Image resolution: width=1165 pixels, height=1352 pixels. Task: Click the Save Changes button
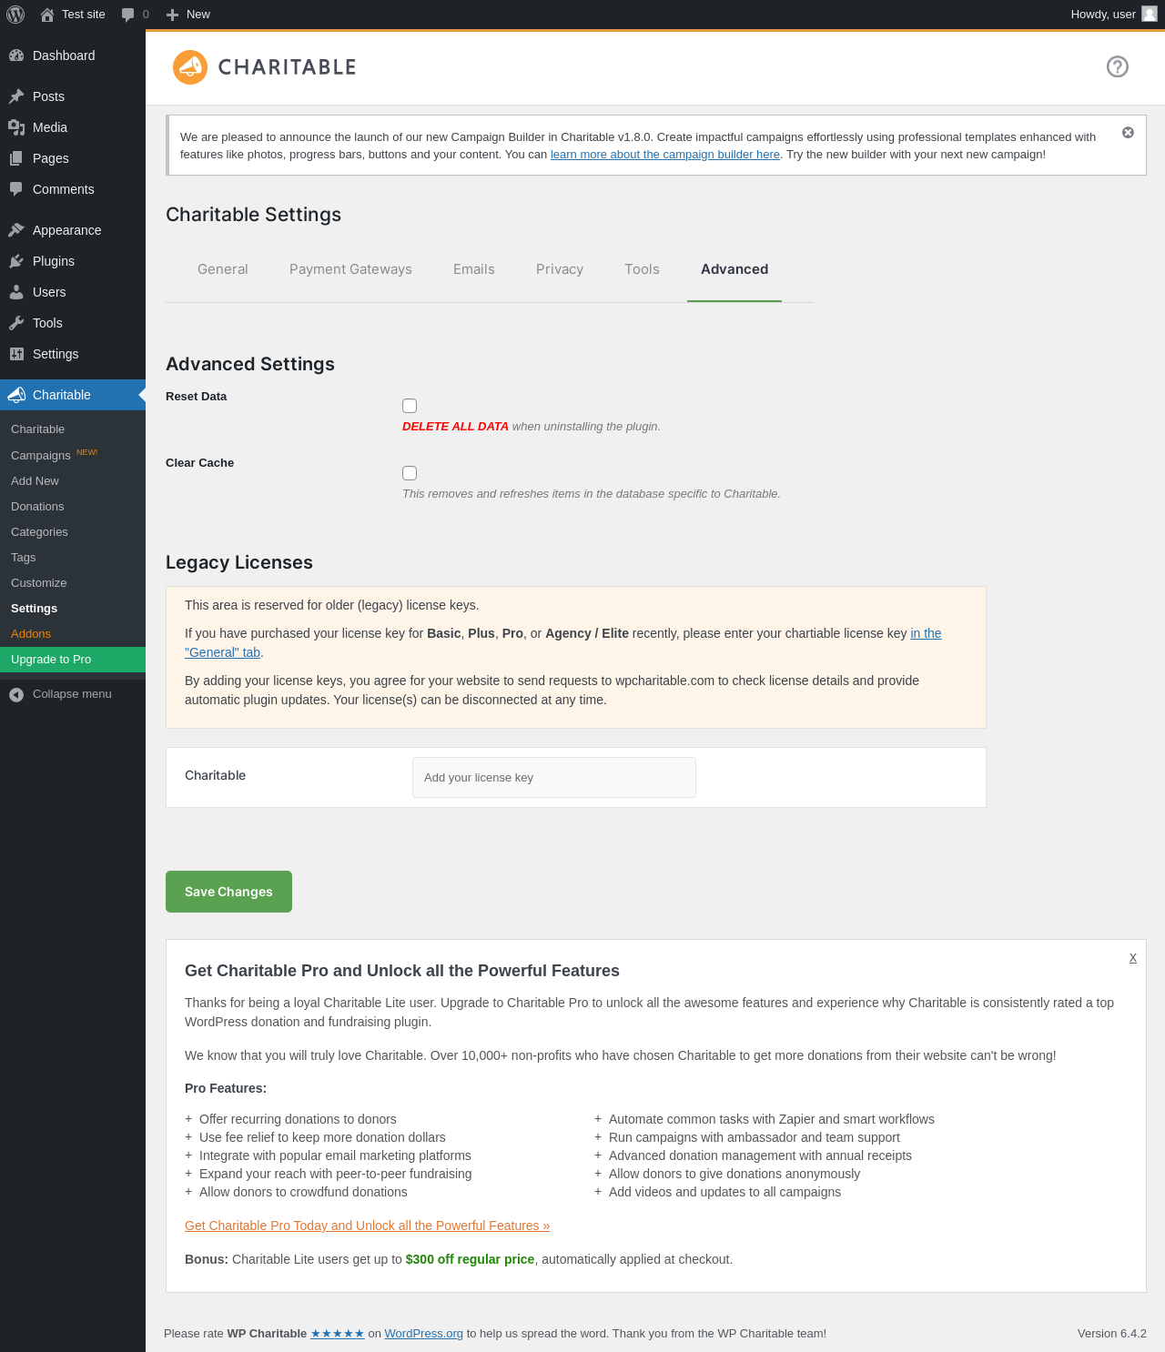(x=228, y=892)
